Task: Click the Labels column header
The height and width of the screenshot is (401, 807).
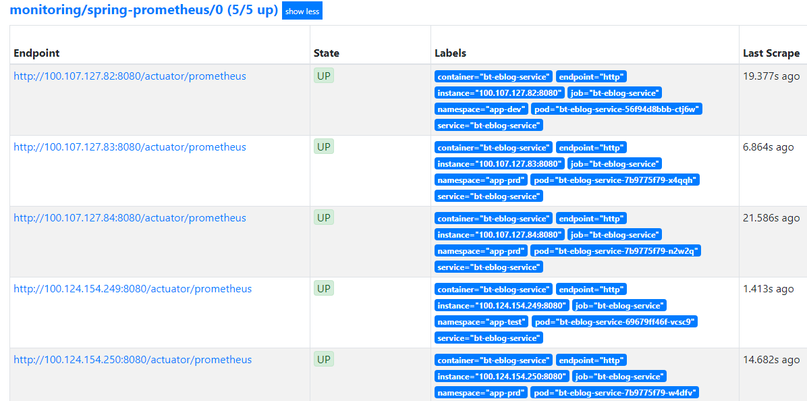Action: [450, 53]
